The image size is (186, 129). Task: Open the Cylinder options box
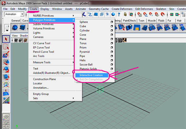tap(112, 30)
